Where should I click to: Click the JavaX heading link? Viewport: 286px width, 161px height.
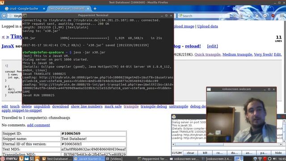pos(8,46)
